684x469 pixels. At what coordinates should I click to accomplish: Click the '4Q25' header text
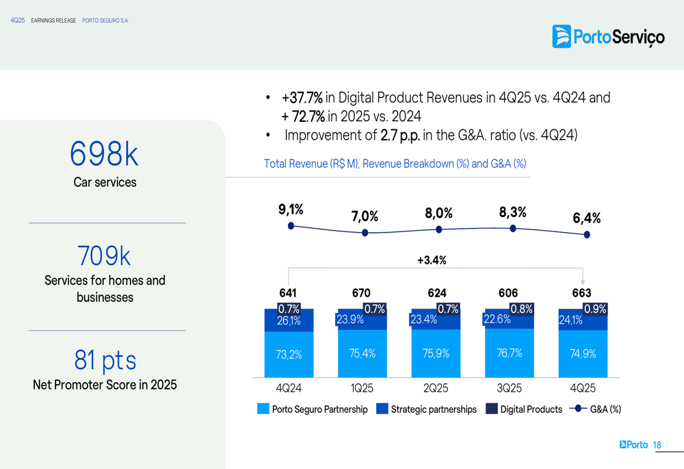point(18,21)
